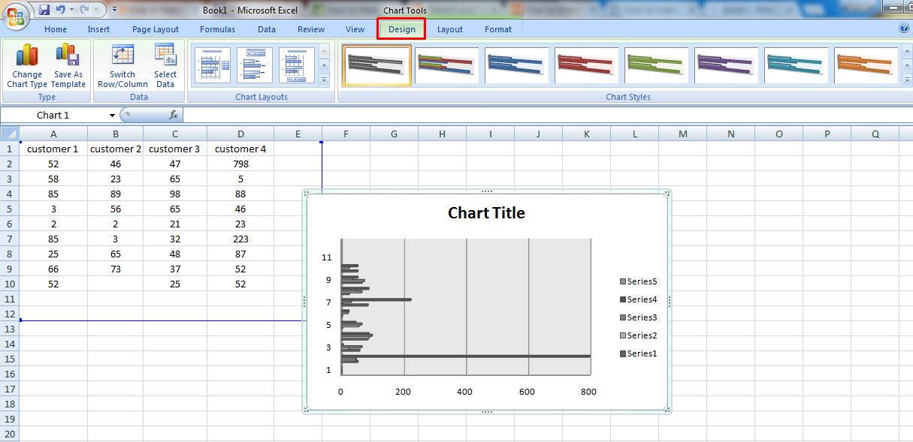Click cell containing customer 3
Viewport: 913px width, 442px height.
[x=175, y=149]
